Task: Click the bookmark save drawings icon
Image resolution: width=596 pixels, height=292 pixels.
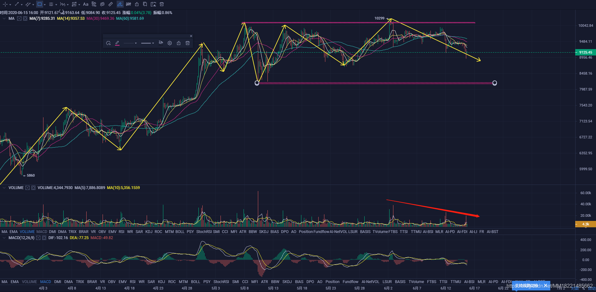Action: pyautogui.click(x=145, y=4)
